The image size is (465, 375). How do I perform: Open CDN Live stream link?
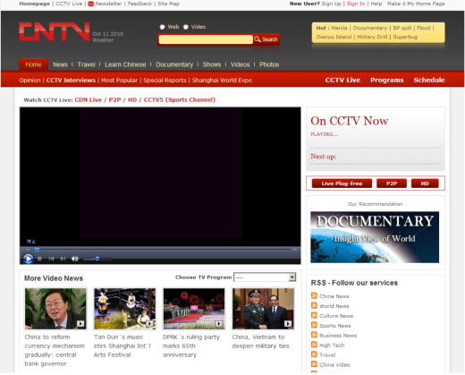[89, 99]
